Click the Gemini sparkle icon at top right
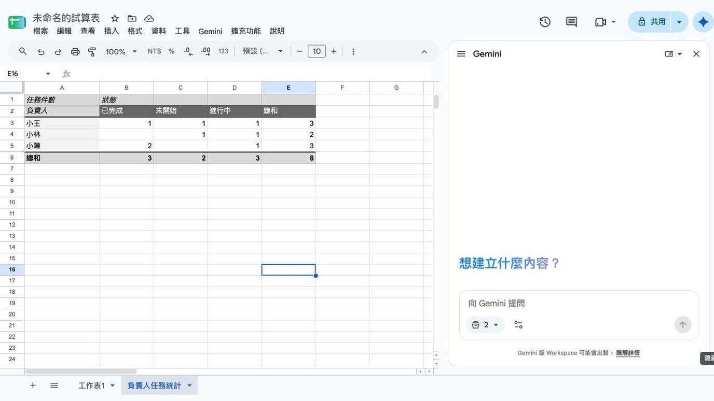 tap(703, 22)
